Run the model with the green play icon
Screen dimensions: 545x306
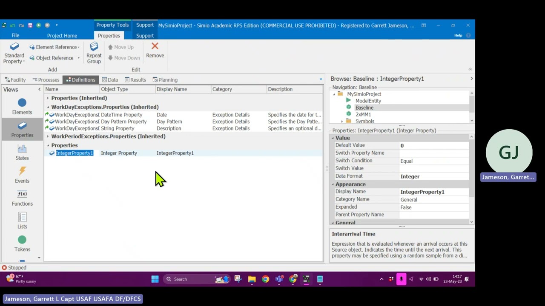(x=38, y=25)
